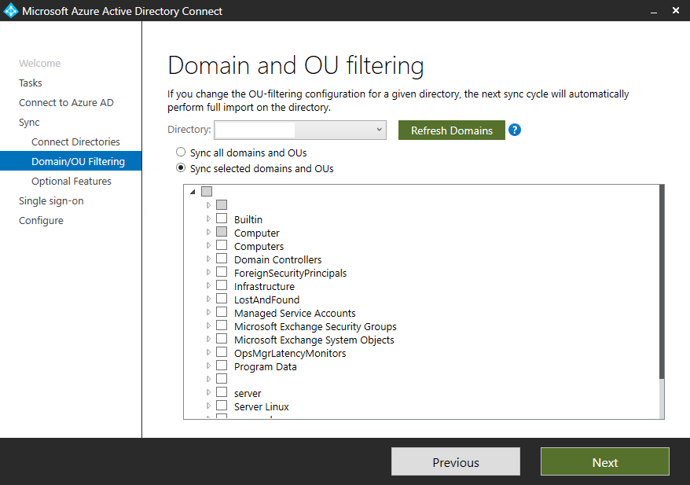Expand the Infrastructure node
690x485 pixels.
208,285
